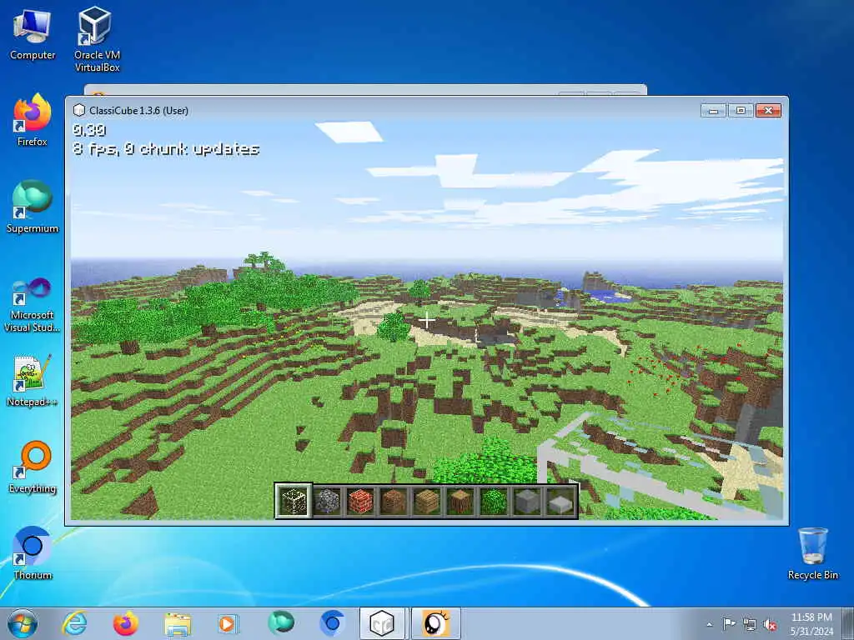854x640 pixels.
Task: Select the green leaves block in the hotbar
Action: [494, 501]
